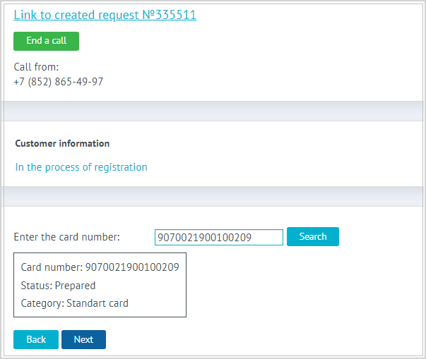Select the Card number line in results
Image resolution: width=426 pixels, height=359 pixels.
pos(100,267)
